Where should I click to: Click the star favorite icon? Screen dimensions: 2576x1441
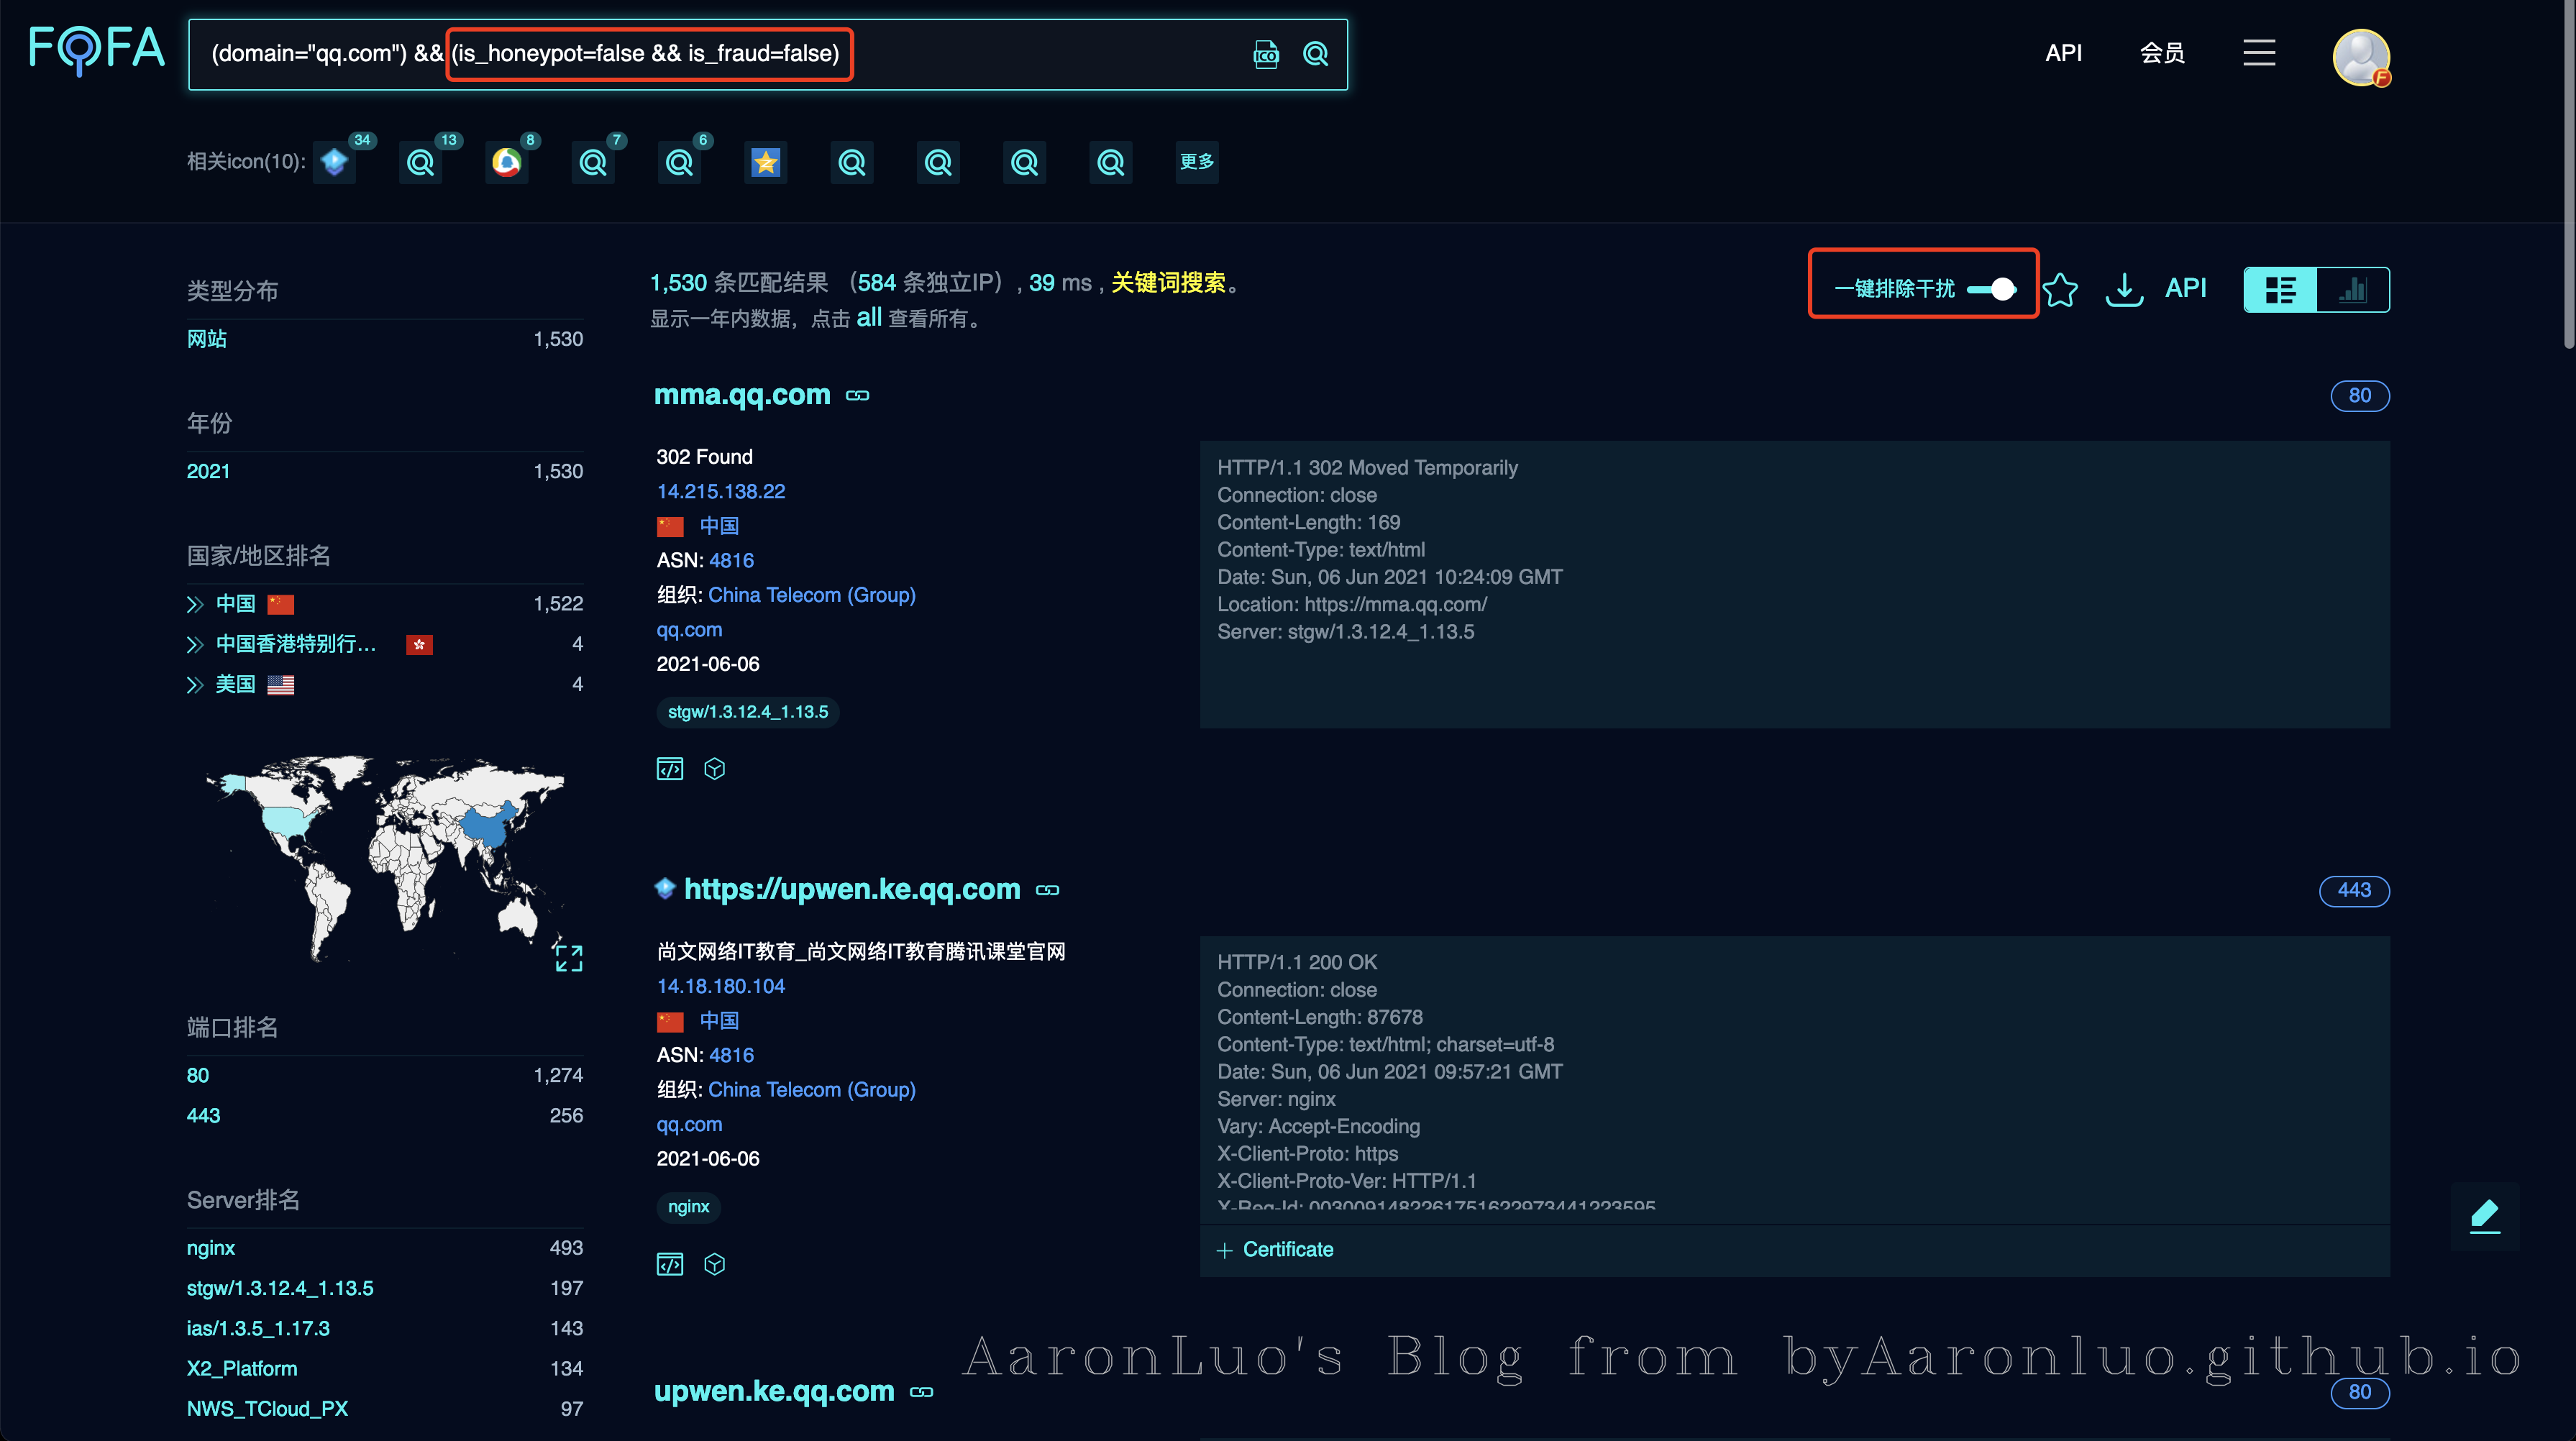2059,290
